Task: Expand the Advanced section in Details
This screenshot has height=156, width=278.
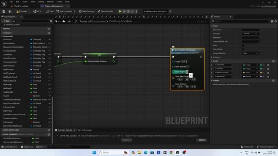Action: [x=212, y=57]
